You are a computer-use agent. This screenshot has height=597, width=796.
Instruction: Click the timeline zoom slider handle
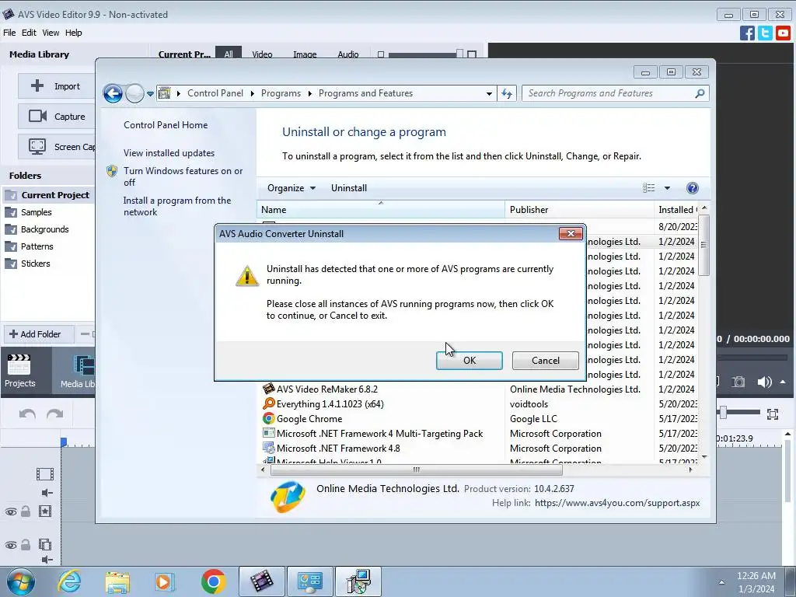[x=723, y=413]
